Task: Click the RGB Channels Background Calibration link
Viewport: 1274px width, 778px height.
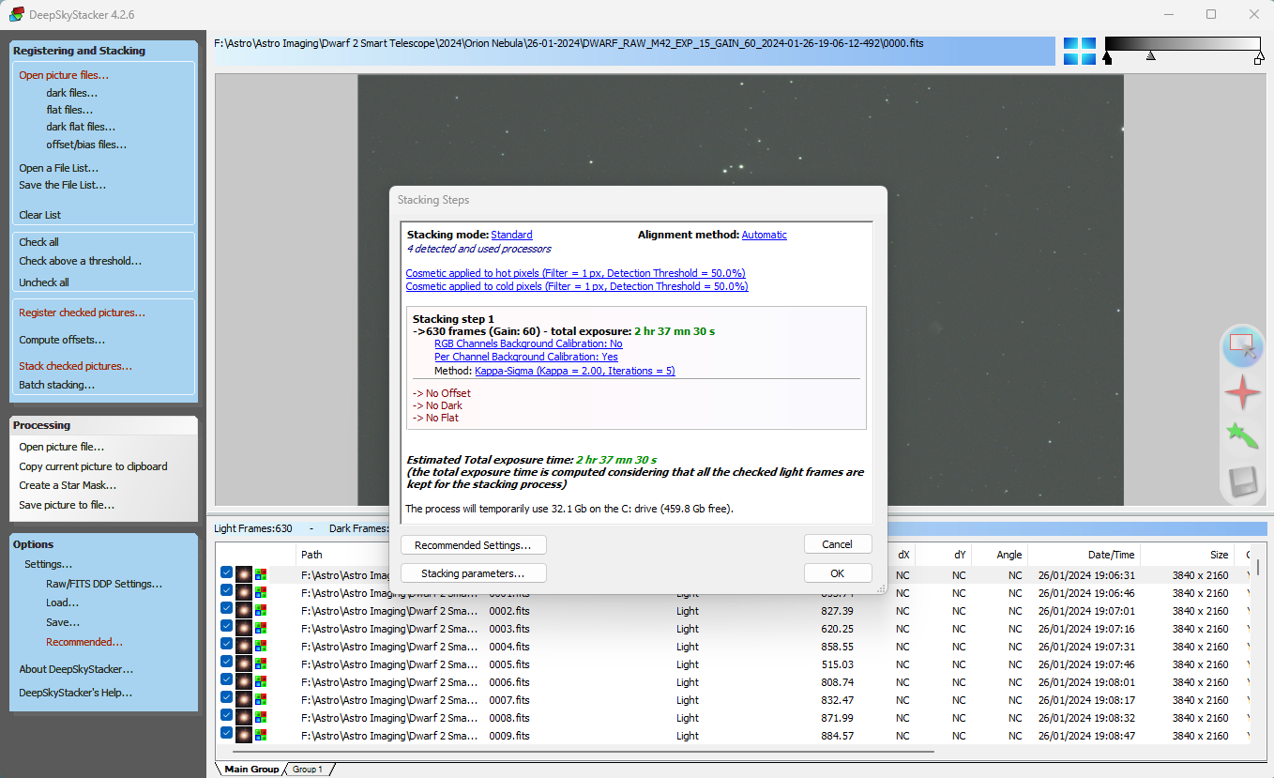Action: pyautogui.click(x=528, y=343)
